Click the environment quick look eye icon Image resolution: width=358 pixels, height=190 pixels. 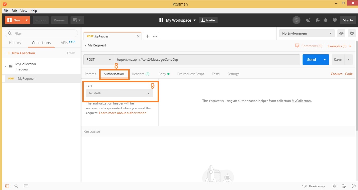(342, 33)
